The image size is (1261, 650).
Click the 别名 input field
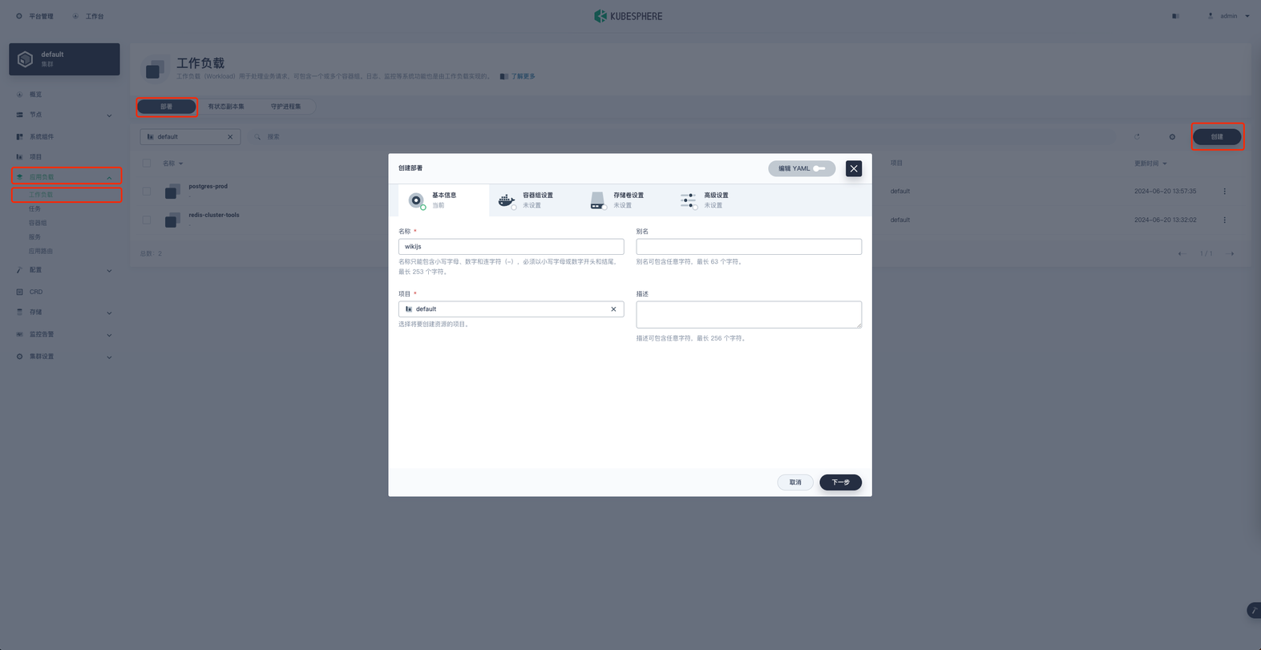point(749,247)
